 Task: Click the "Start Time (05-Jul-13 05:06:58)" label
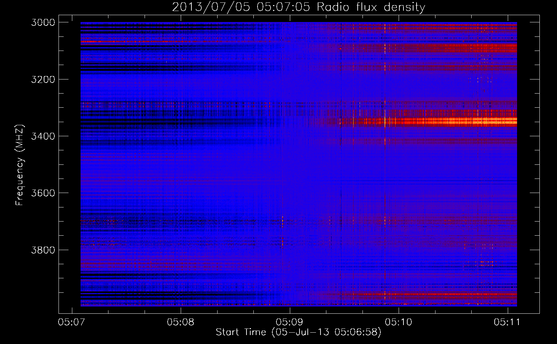click(x=298, y=332)
